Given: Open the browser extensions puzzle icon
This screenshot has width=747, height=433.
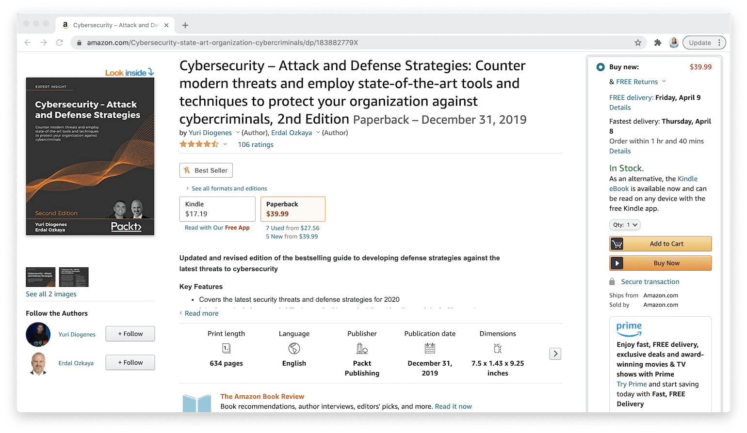Looking at the screenshot, I should 658,43.
